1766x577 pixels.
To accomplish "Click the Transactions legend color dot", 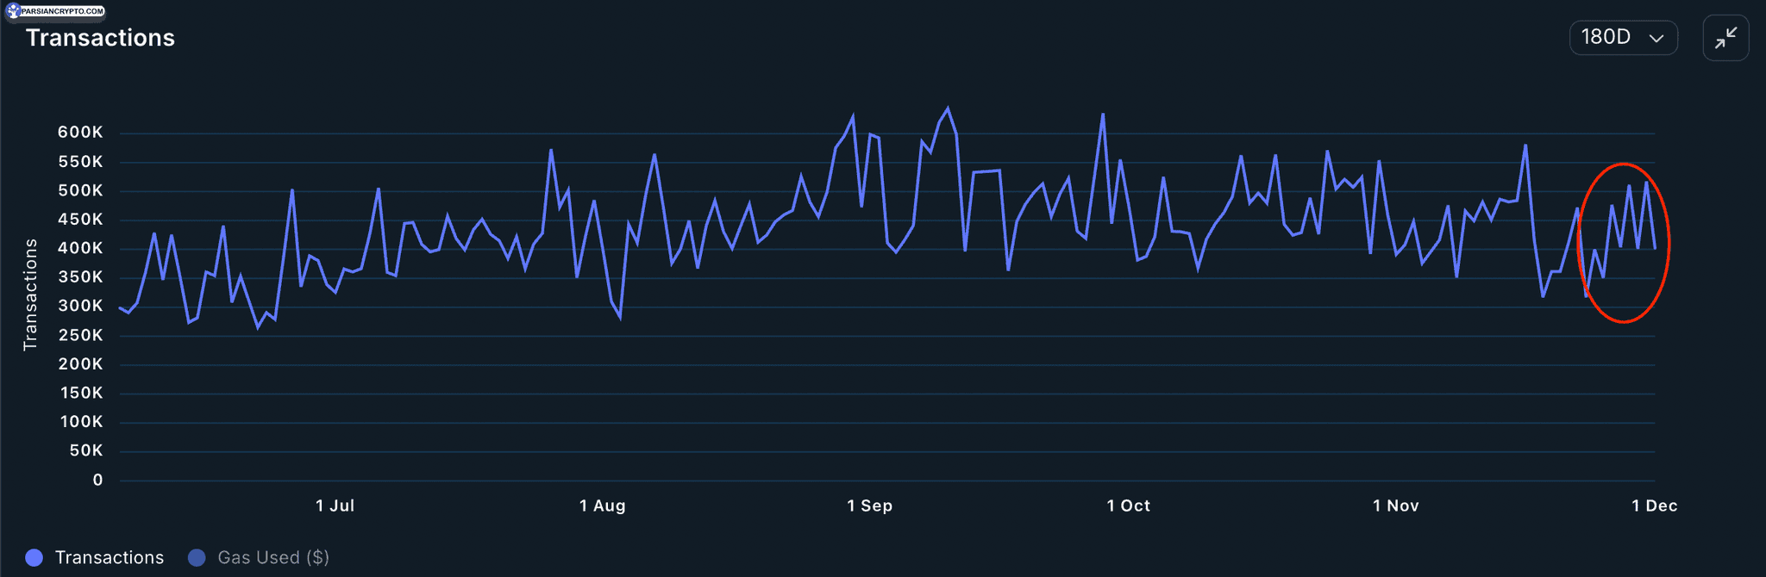I will click(34, 557).
